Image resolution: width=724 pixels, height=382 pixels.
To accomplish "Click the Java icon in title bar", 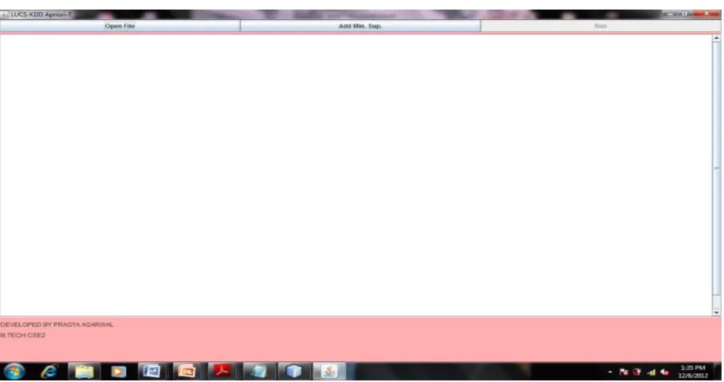I will click(5, 14).
